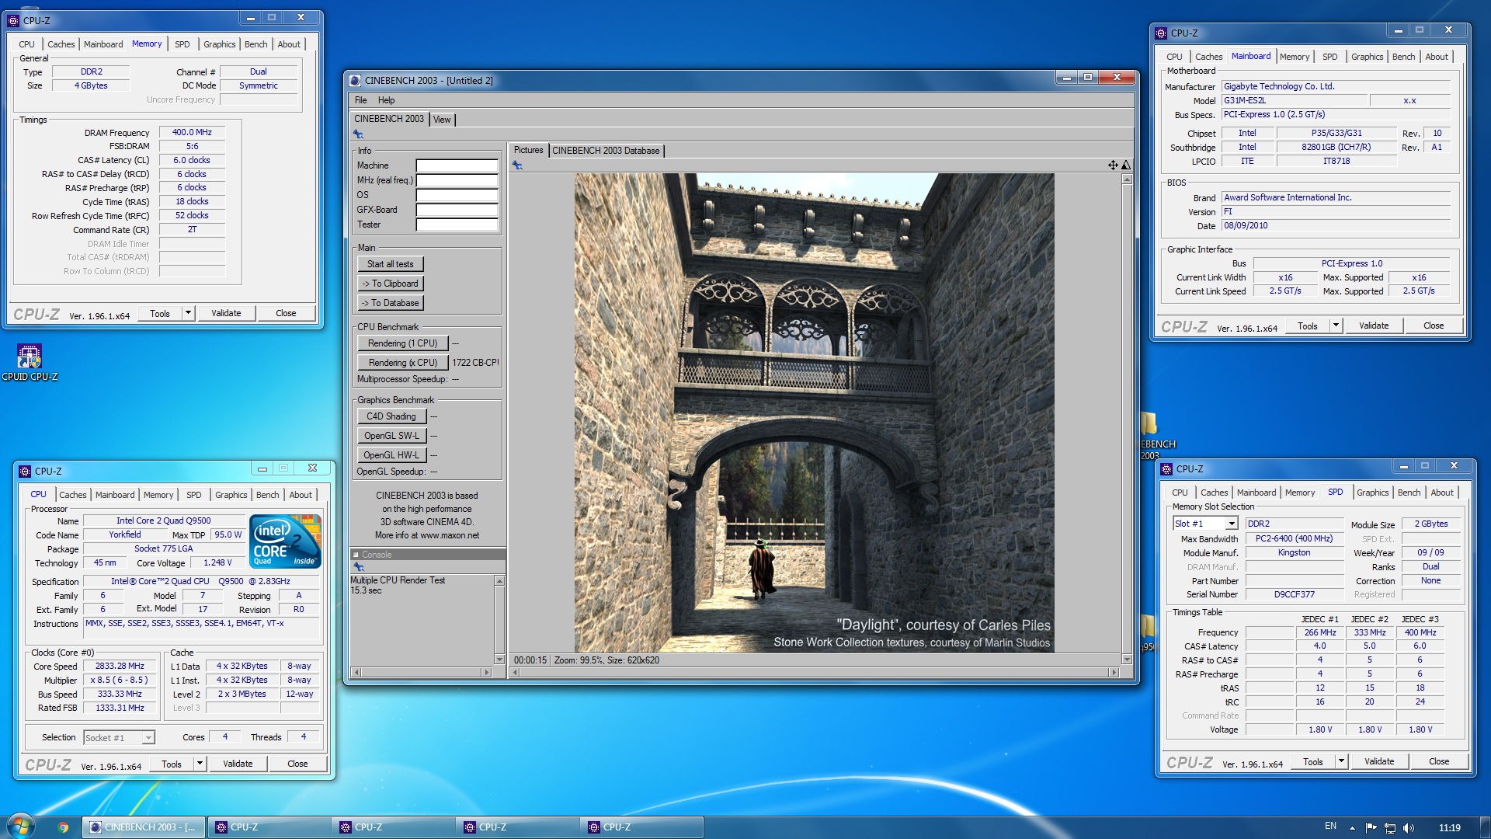Click the pushpin icon under the CINEBENCH 2003 tab
The width and height of the screenshot is (1491, 839).
358,134
